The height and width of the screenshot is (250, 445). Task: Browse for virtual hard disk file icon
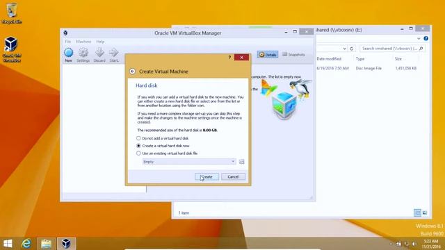coord(241,162)
